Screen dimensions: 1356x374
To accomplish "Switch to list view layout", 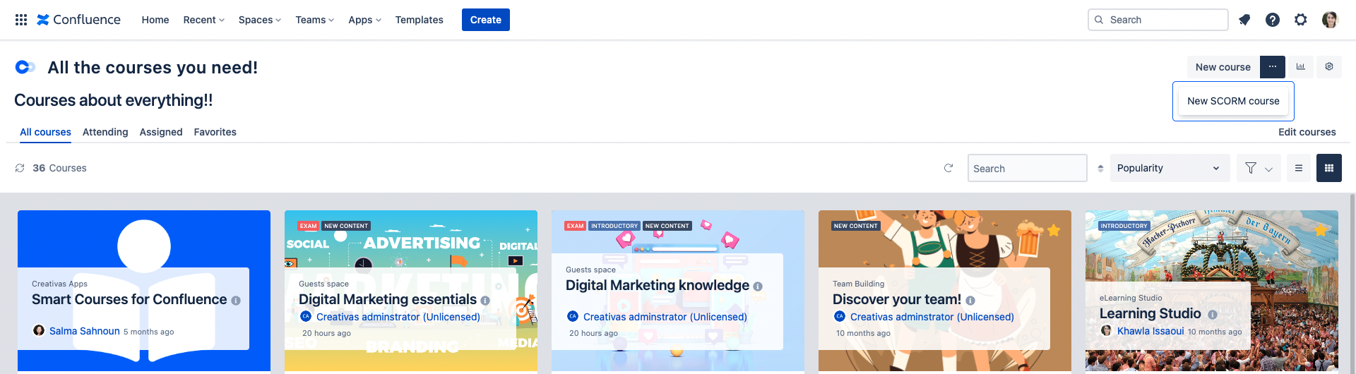I will pos(1298,168).
